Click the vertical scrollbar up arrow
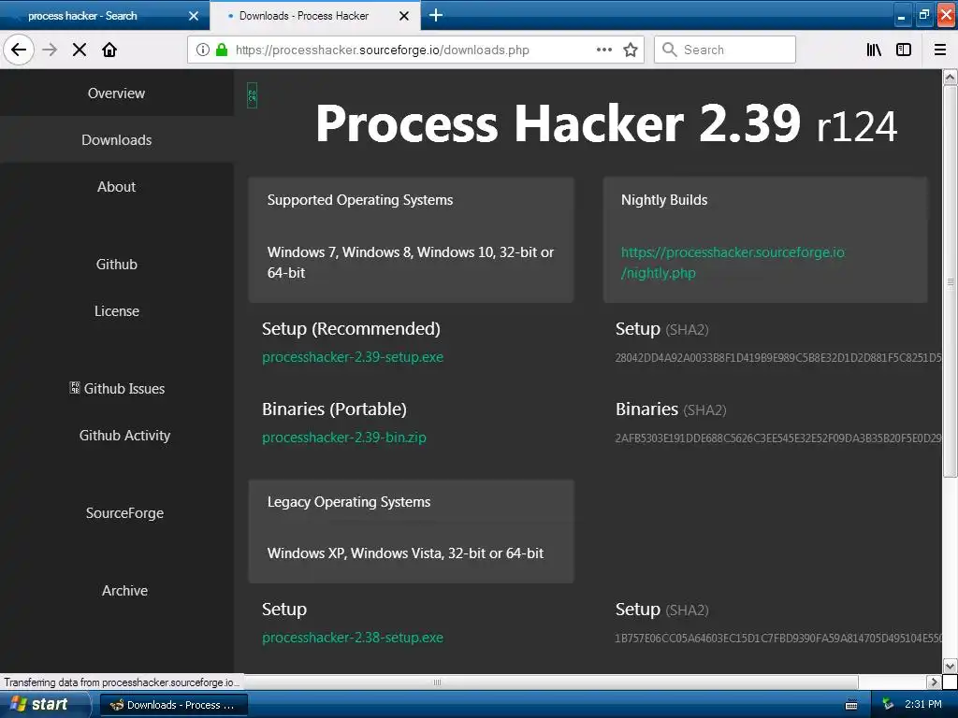The height and width of the screenshot is (718, 958). [950, 77]
